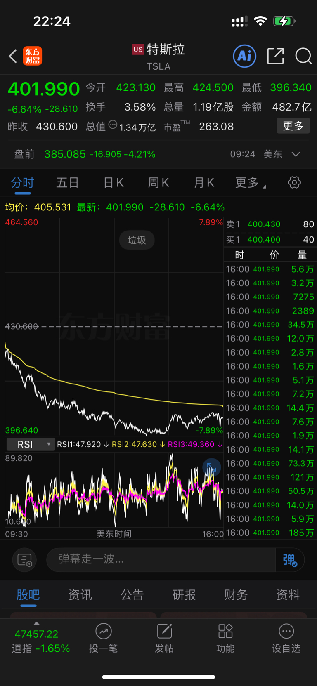Image resolution: width=317 pixels, height=686 pixels.
Task: Tap the 总值 info bubble icon
Action: (113, 125)
